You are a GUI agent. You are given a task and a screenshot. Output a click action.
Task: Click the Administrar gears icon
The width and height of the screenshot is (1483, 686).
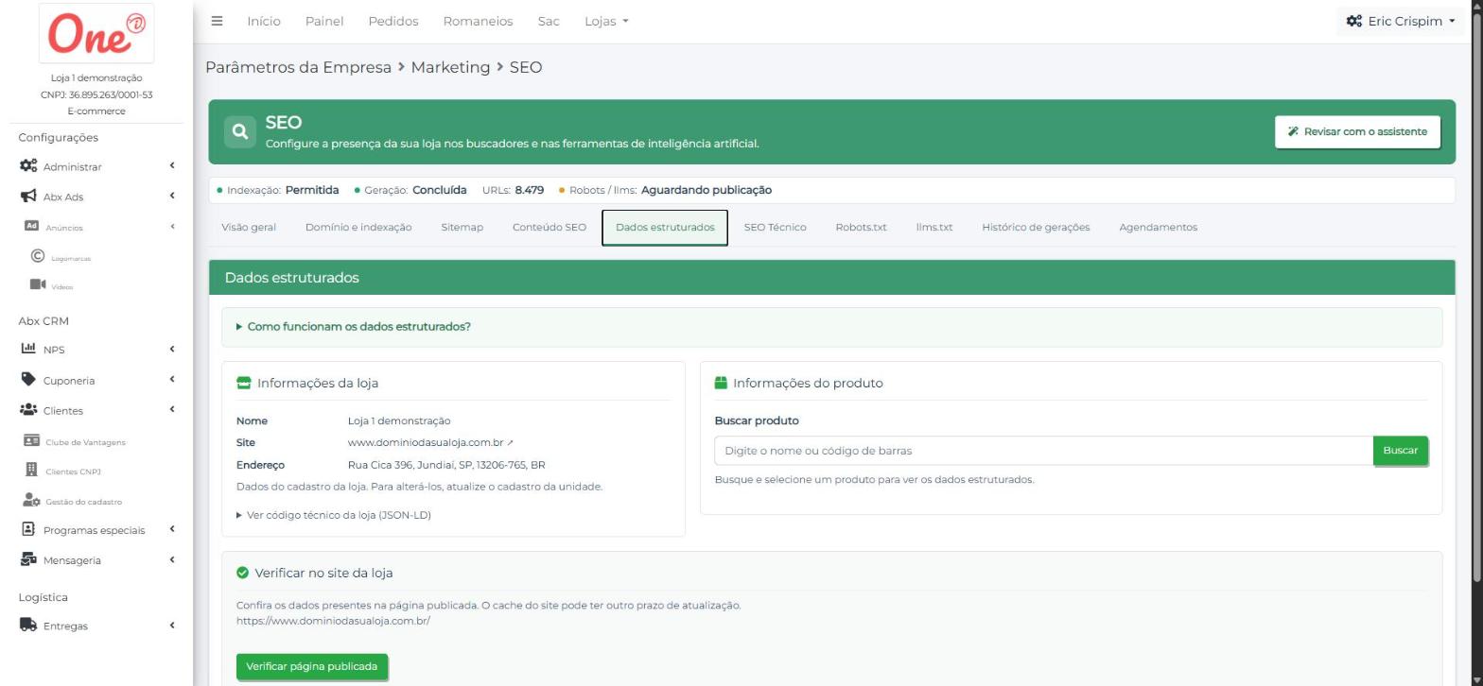click(x=28, y=166)
